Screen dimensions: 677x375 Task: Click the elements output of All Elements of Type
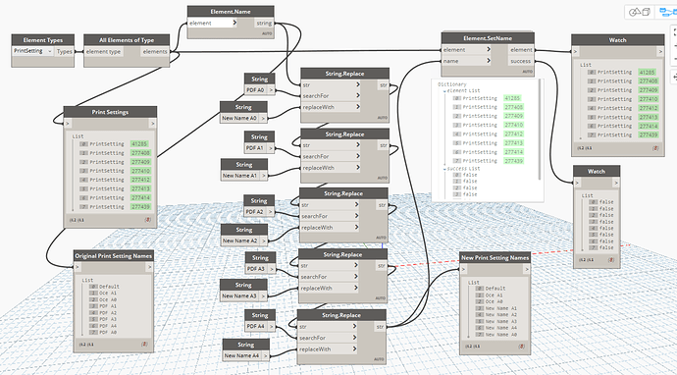[155, 51]
